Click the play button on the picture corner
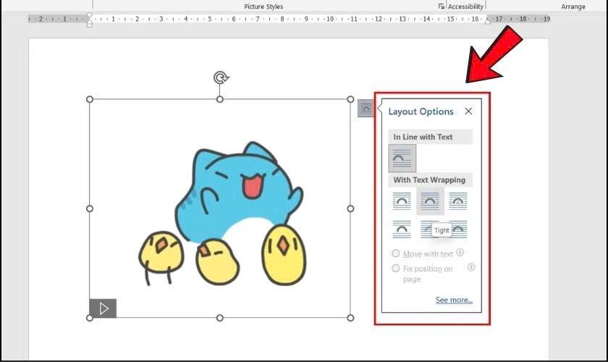The width and height of the screenshot is (608, 362). (x=103, y=308)
